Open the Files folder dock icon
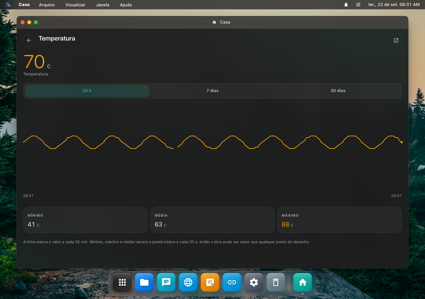425x299 pixels. (x=144, y=282)
